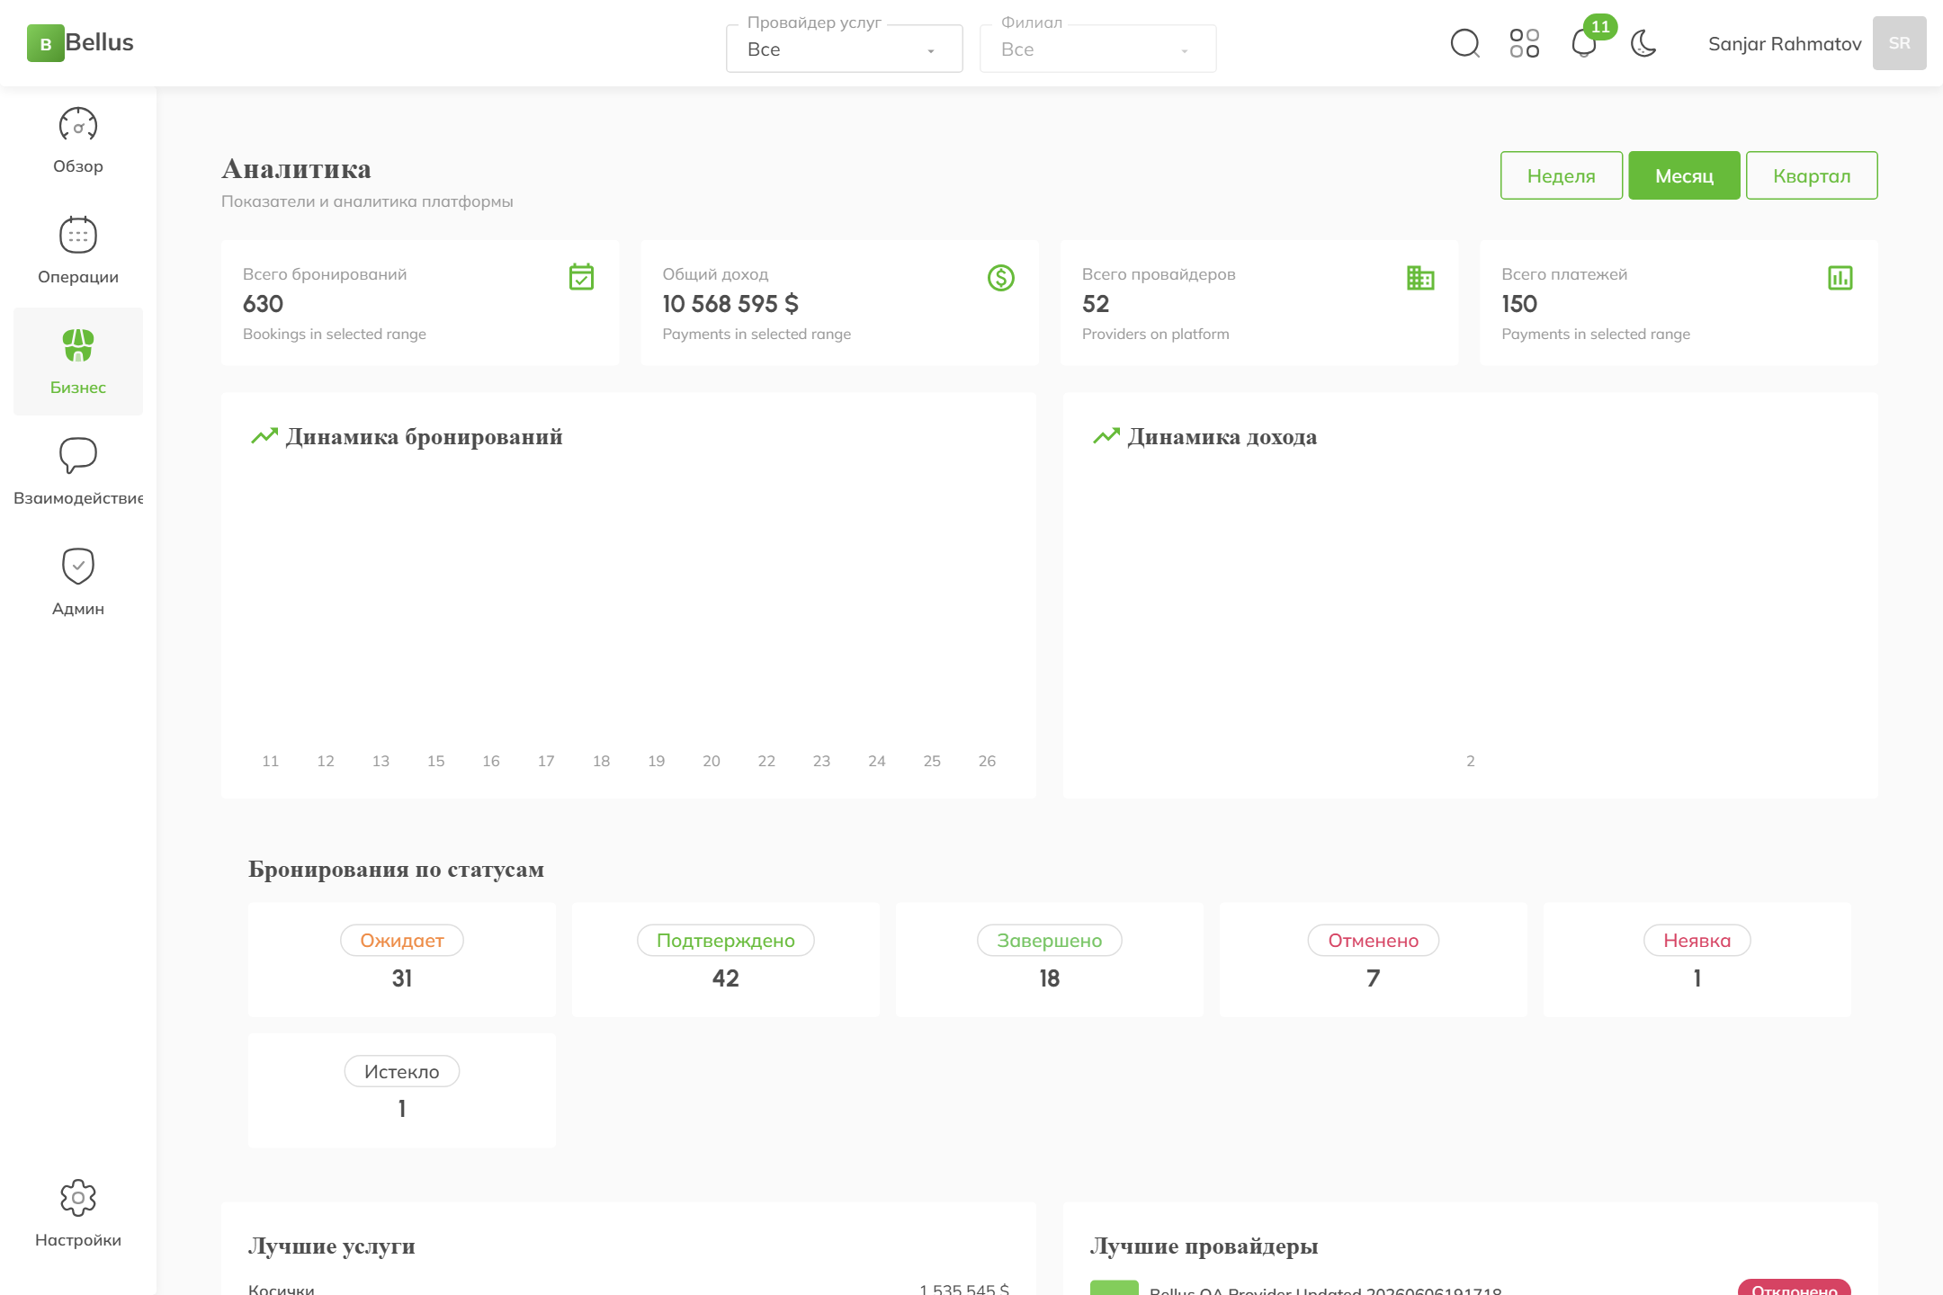This screenshot has width=1943, height=1295.
Task: Click the SR user avatar
Action: (x=1899, y=43)
